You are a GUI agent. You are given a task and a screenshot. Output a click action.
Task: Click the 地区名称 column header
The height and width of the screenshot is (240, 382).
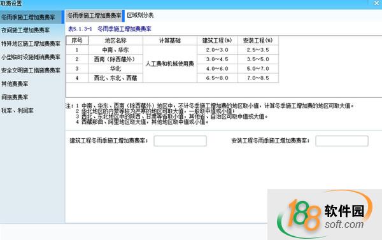click(116, 41)
